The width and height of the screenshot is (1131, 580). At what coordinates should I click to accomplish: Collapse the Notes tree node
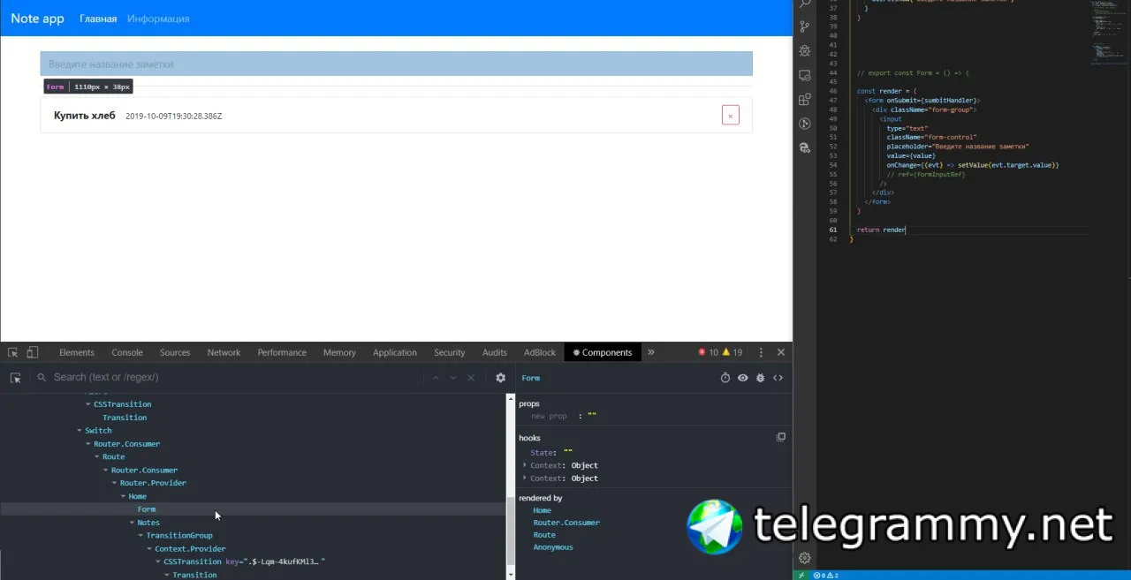tap(132, 523)
